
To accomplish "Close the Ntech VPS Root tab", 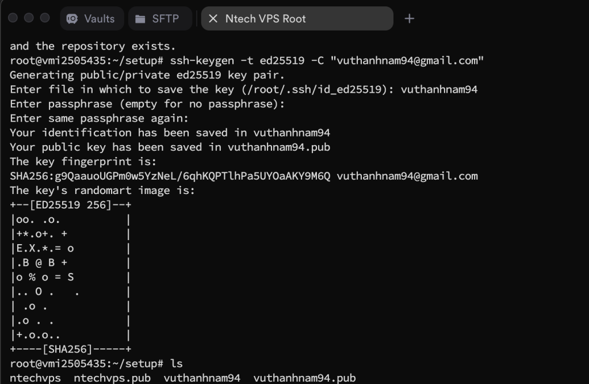I will pos(213,18).
